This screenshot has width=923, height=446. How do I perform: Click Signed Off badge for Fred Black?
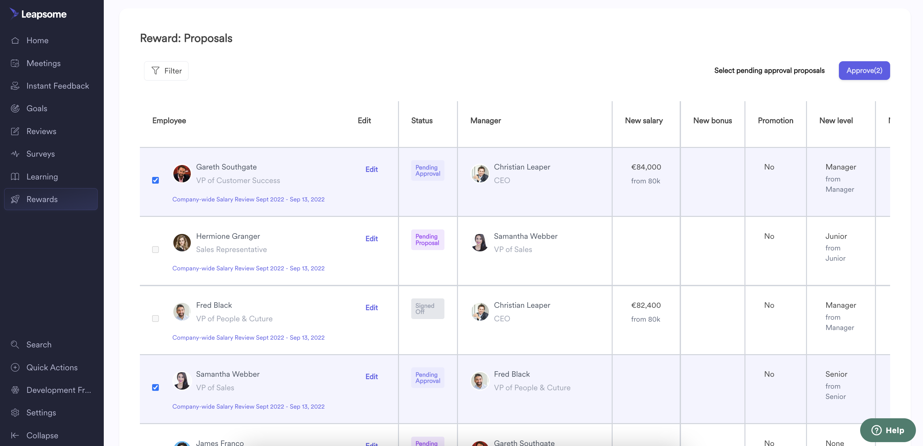point(427,309)
